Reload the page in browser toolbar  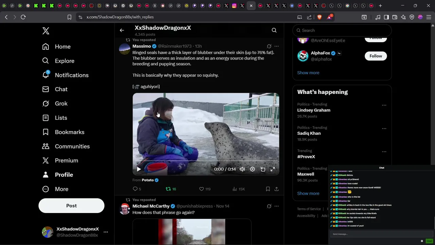pyautogui.click(x=23, y=17)
